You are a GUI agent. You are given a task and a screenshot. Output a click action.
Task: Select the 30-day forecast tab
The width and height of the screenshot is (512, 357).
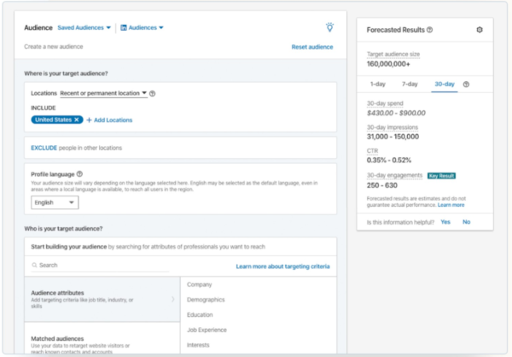click(x=445, y=84)
